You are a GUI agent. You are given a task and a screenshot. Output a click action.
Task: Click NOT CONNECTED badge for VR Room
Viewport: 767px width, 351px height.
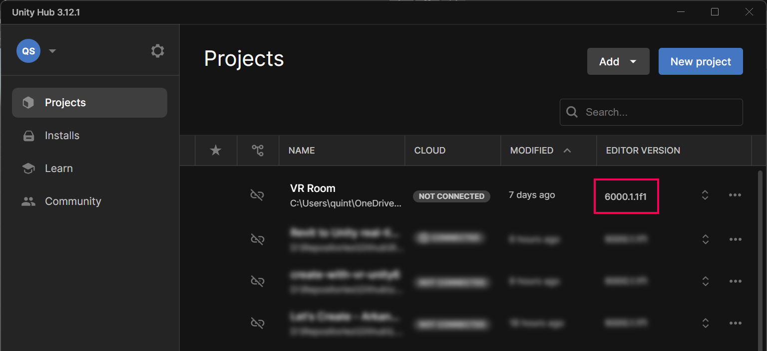451,196
